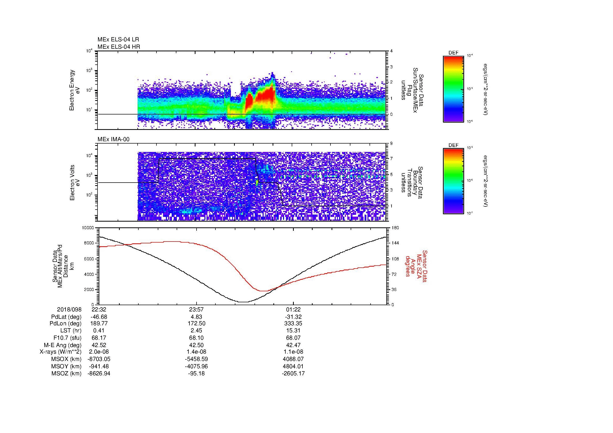The image size is (613, 433).
Task: Select the 'MEx ELS-04 LR' title
Action: tap(118, 40)
